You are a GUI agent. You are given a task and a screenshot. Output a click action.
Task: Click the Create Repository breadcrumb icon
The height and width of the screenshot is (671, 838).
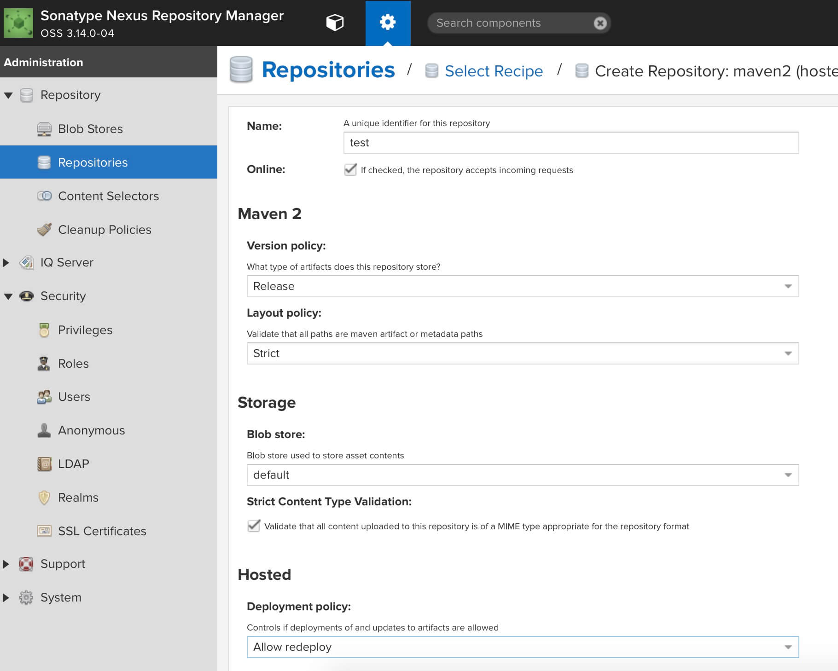coord(582,71)
